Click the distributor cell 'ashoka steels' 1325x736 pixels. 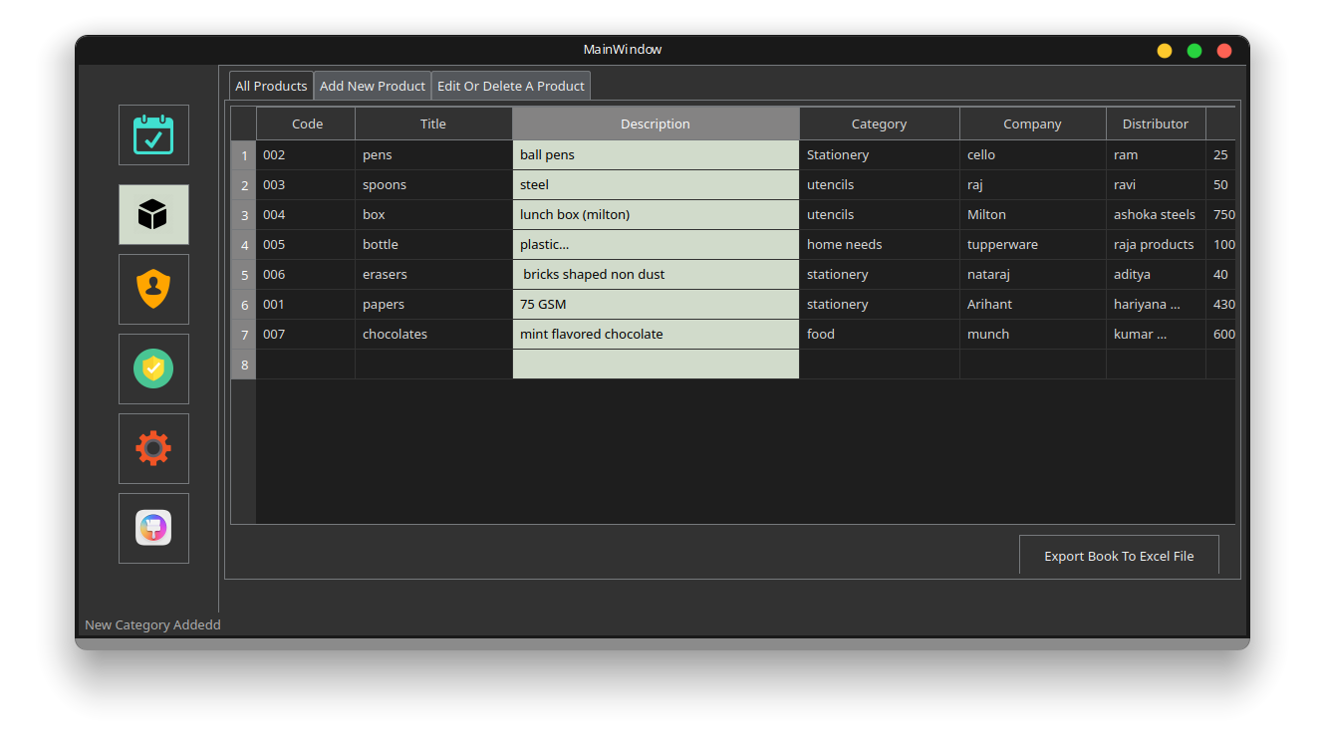click(x=1157, y=215)
